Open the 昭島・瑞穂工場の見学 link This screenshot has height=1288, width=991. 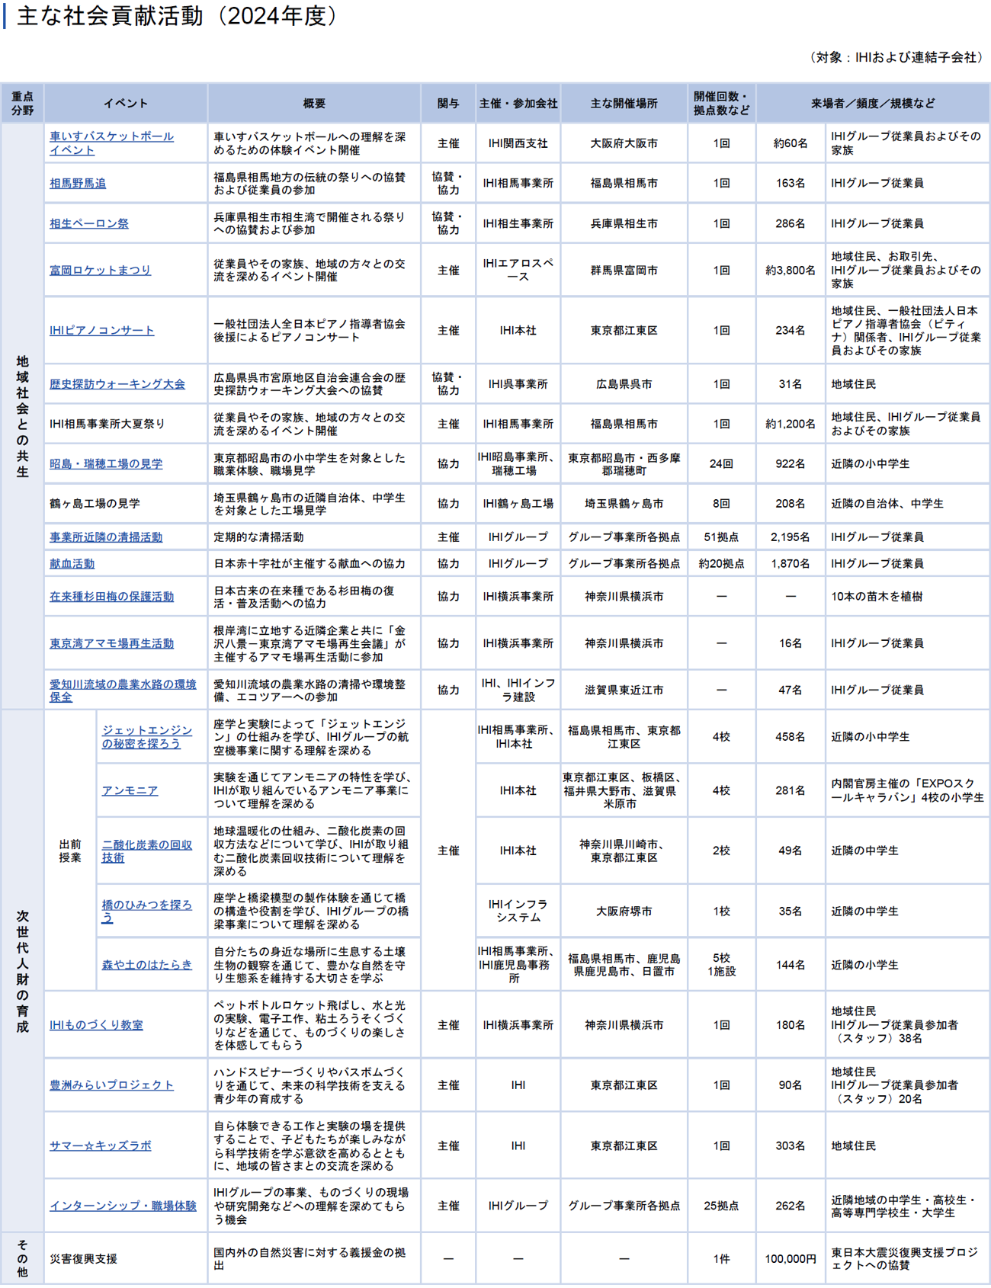coord(106,464)
